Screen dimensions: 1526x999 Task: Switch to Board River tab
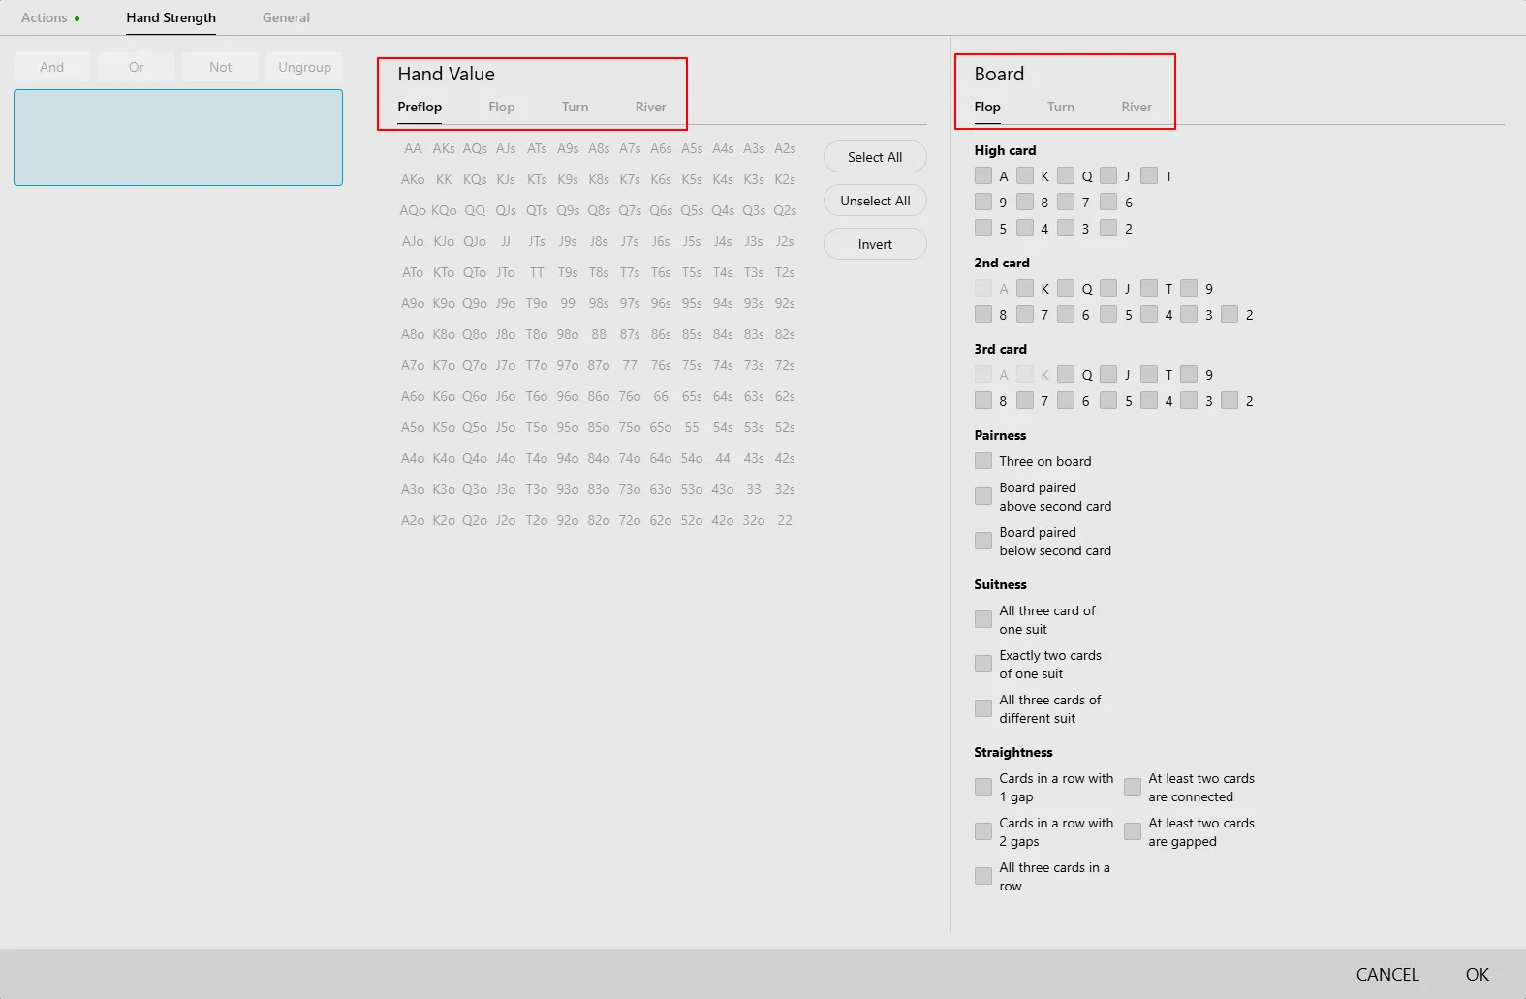(1136, 107)
